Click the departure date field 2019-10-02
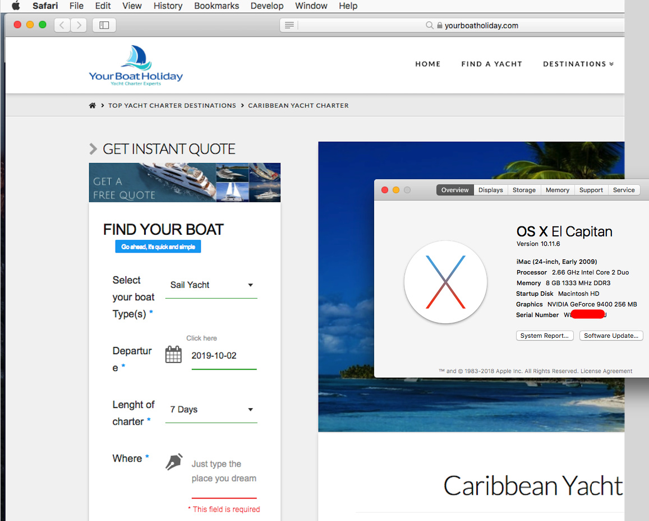 pyautogui.click(x=224, y=356)
